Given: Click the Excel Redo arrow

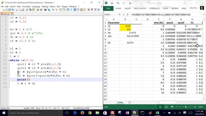Looking at the screenshot, I should click(x=124, y=3).
